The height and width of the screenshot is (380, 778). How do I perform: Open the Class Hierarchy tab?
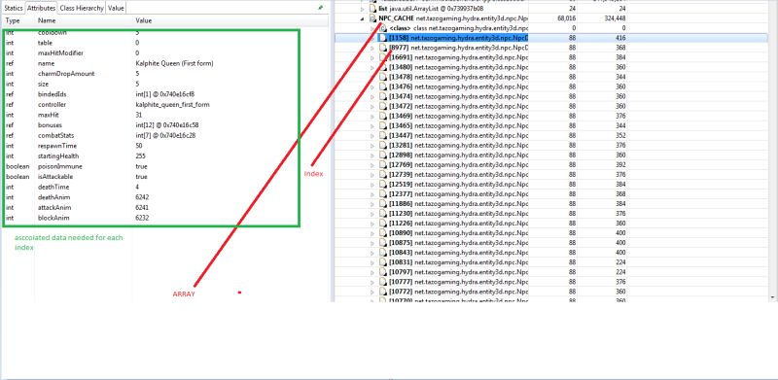tap(82, 9)
